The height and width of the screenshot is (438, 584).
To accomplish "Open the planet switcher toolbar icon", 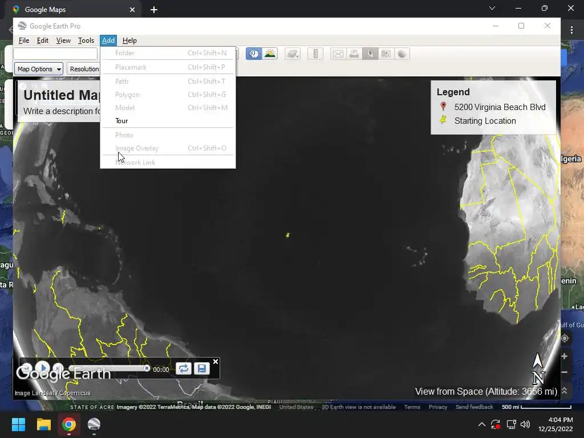I will pos(293,54).
